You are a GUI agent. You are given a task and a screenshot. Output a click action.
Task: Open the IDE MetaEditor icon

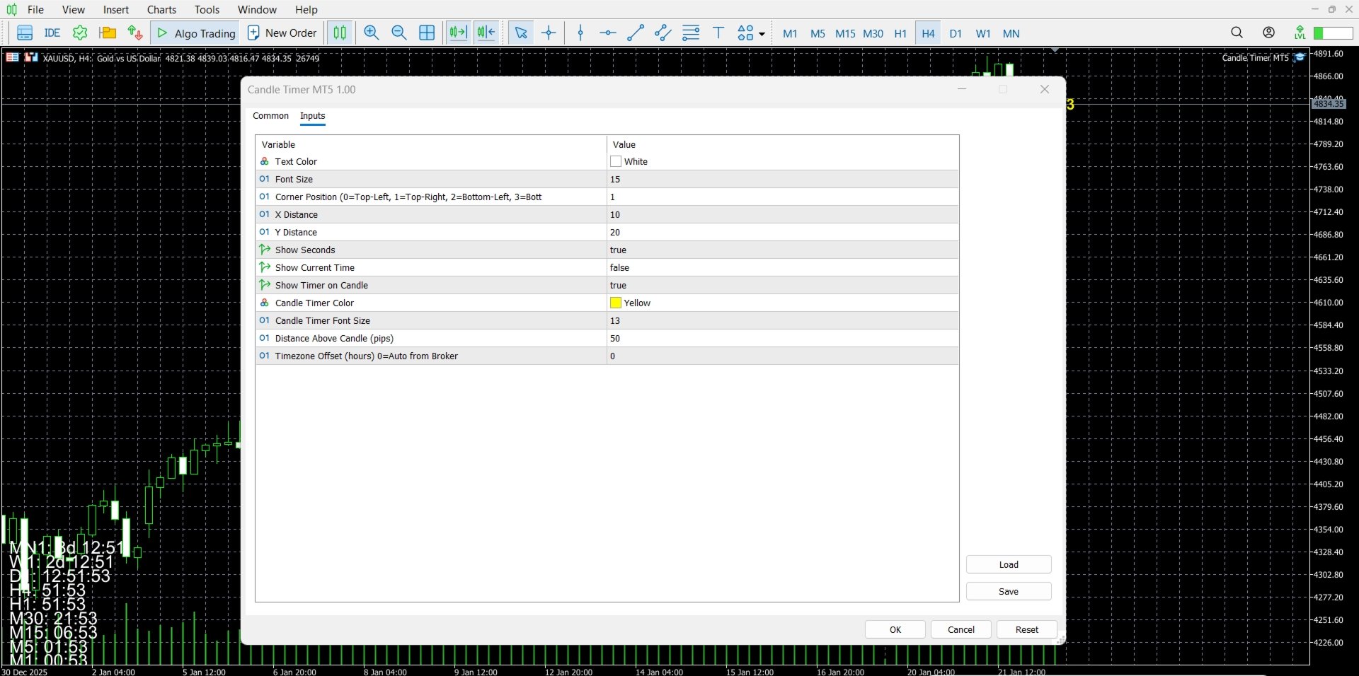coord(52,33)
